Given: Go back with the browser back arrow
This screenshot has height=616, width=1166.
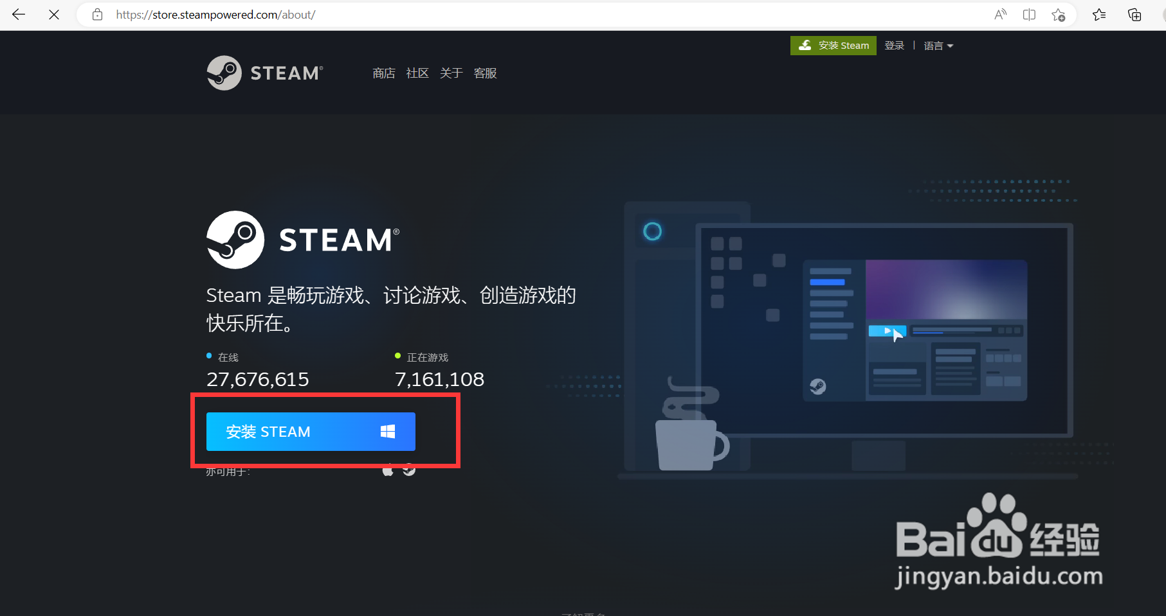Looking at the screenshot, I should (x=19, y=14).
